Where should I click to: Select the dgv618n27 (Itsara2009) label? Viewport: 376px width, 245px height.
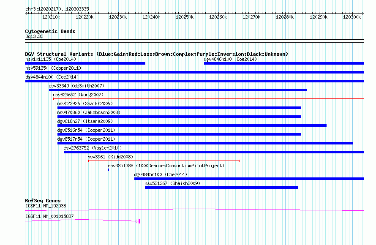(85, 121)
